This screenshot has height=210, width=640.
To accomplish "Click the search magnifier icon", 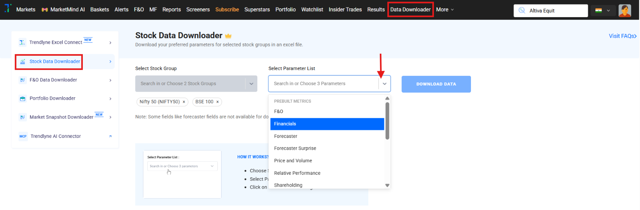I will (x=522, y=10).
